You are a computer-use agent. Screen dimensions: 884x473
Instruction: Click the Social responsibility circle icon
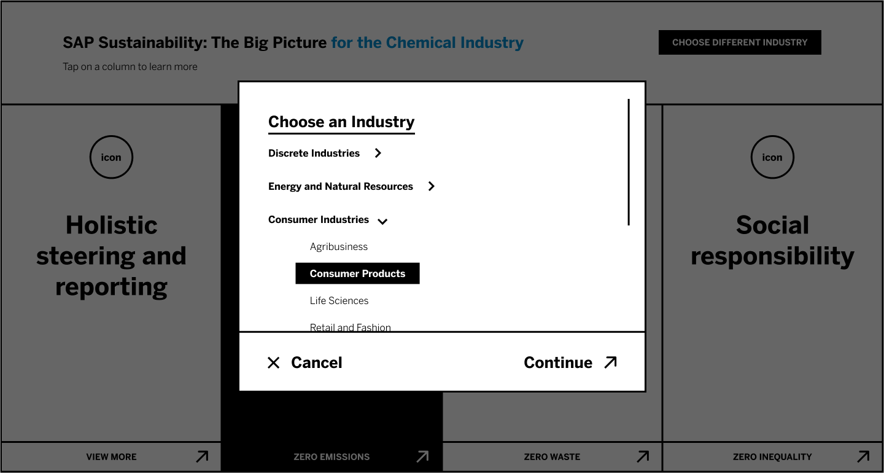(772, 157)
